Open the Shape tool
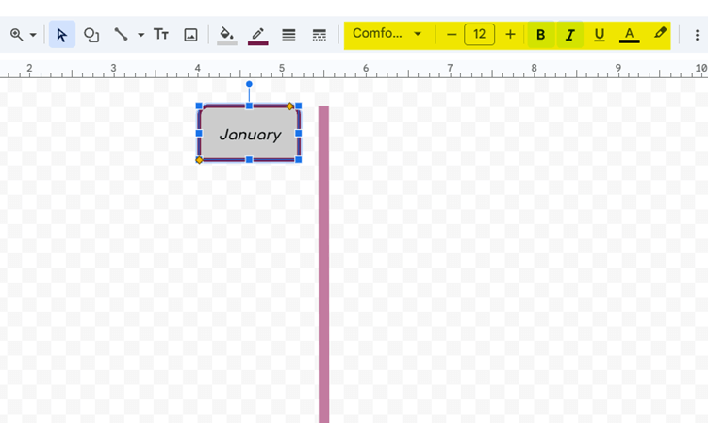 coord(91,35)
